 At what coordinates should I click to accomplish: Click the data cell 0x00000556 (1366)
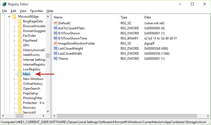tap(157, 54)
